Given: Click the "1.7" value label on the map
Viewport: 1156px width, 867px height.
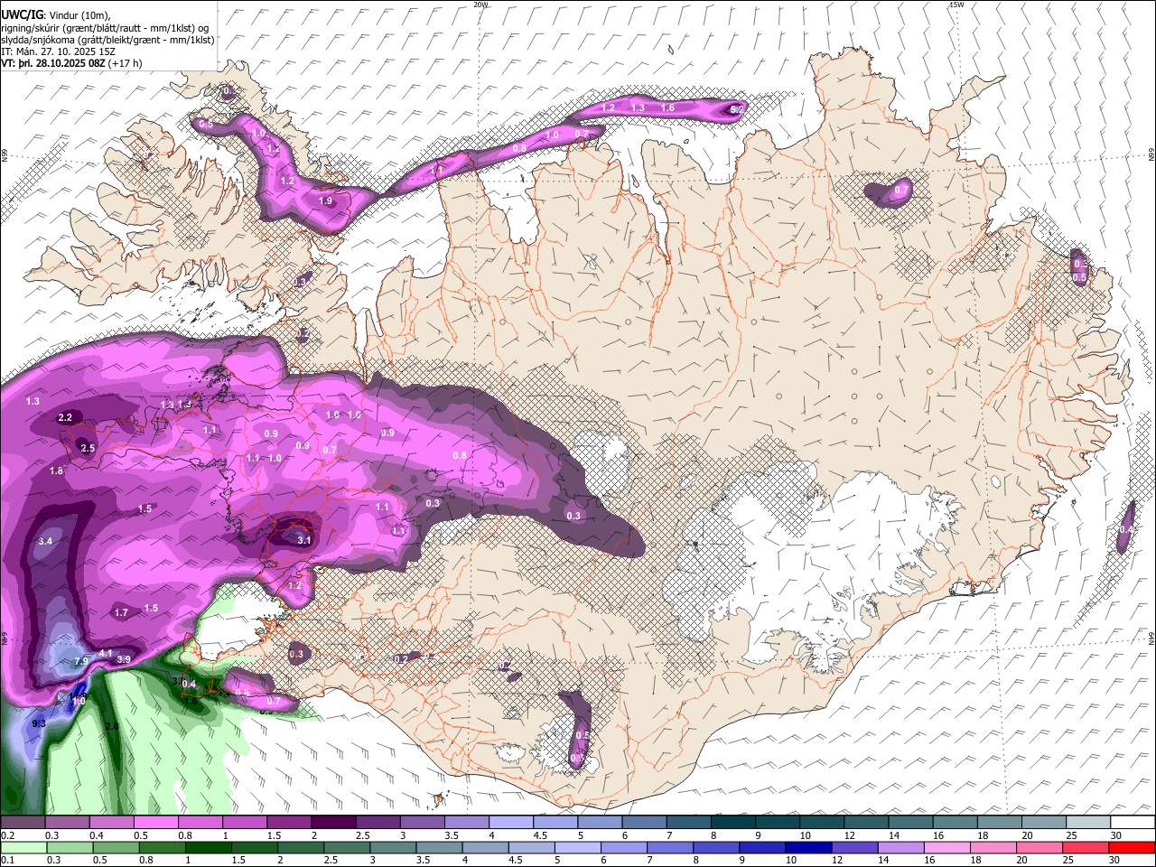Looking at the screenshot, I should 122,612.
